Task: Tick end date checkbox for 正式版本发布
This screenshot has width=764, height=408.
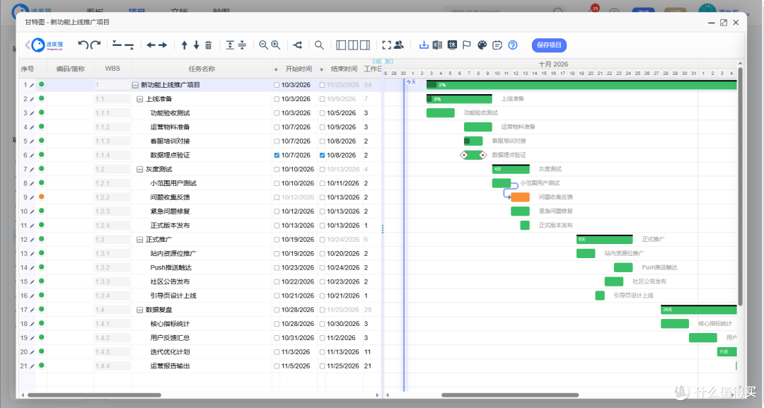Action: 322,226
